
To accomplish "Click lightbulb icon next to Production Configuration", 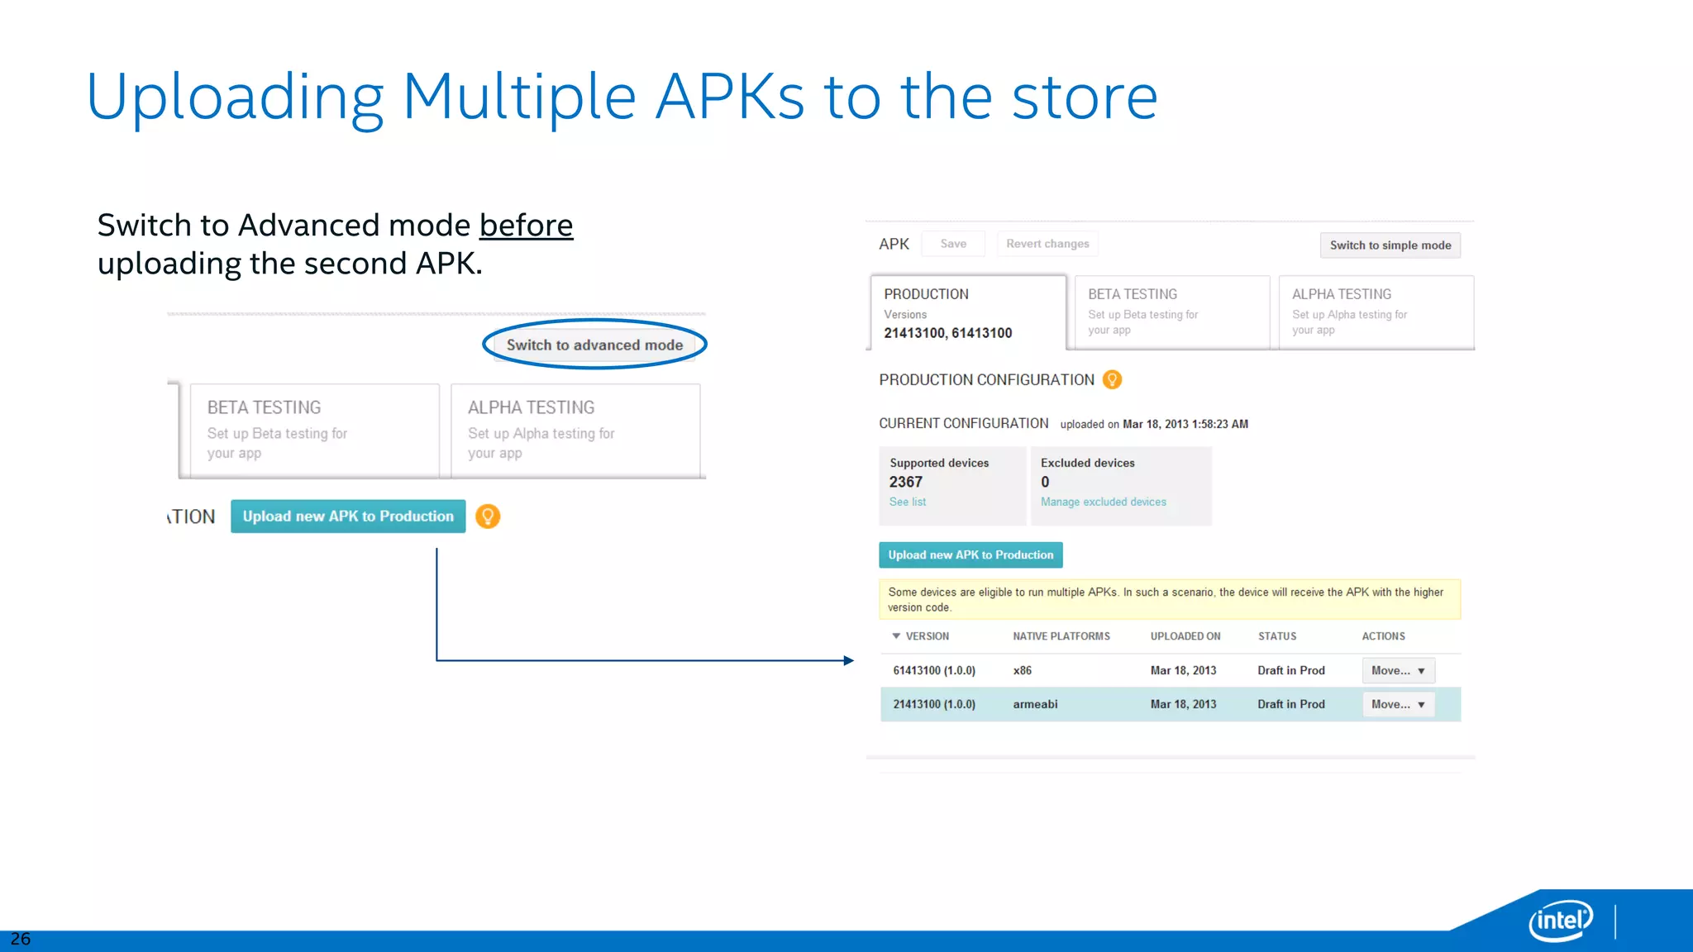I will coord(1112,380).
